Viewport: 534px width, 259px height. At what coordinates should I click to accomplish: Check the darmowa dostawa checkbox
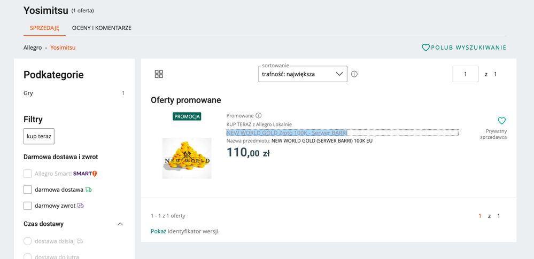point(28,190)
